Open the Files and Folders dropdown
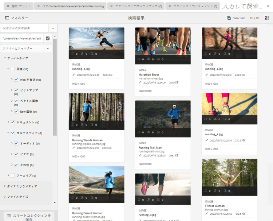The height and width of the screenshot is (221, 273). (26, 48)
